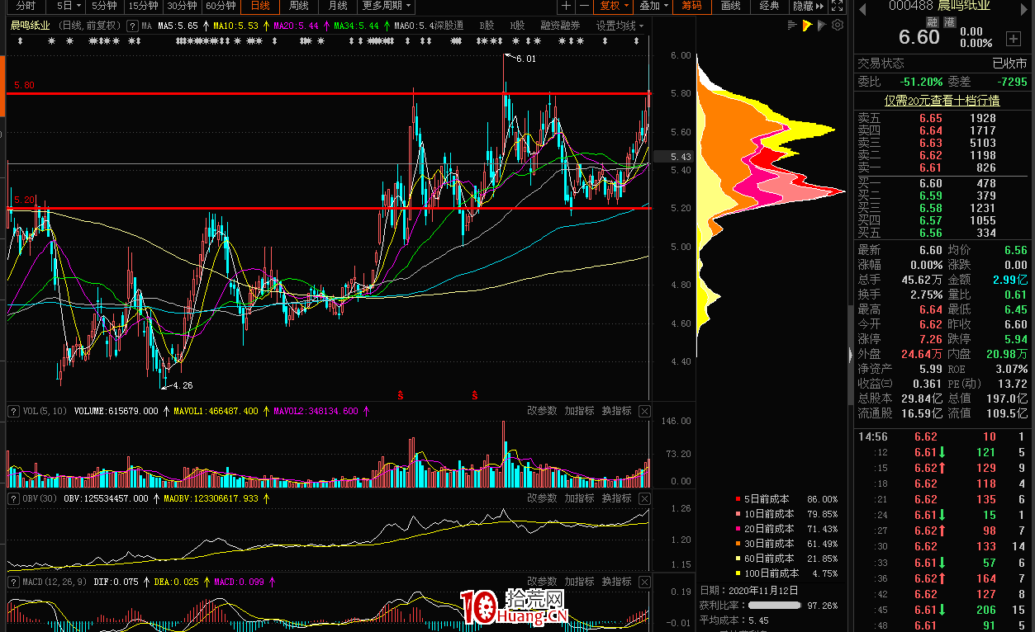Click the 仅需20元查看十档行情 link
1035x632 pixels.
pos(942,101)
